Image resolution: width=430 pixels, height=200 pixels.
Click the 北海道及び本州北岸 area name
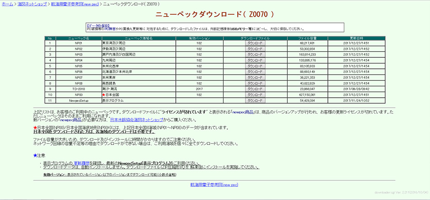[x=117, y=72]
